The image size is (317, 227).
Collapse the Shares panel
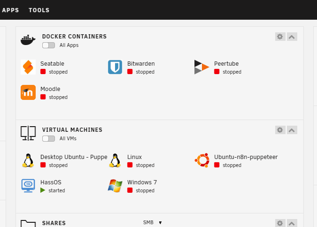(292, 223)
